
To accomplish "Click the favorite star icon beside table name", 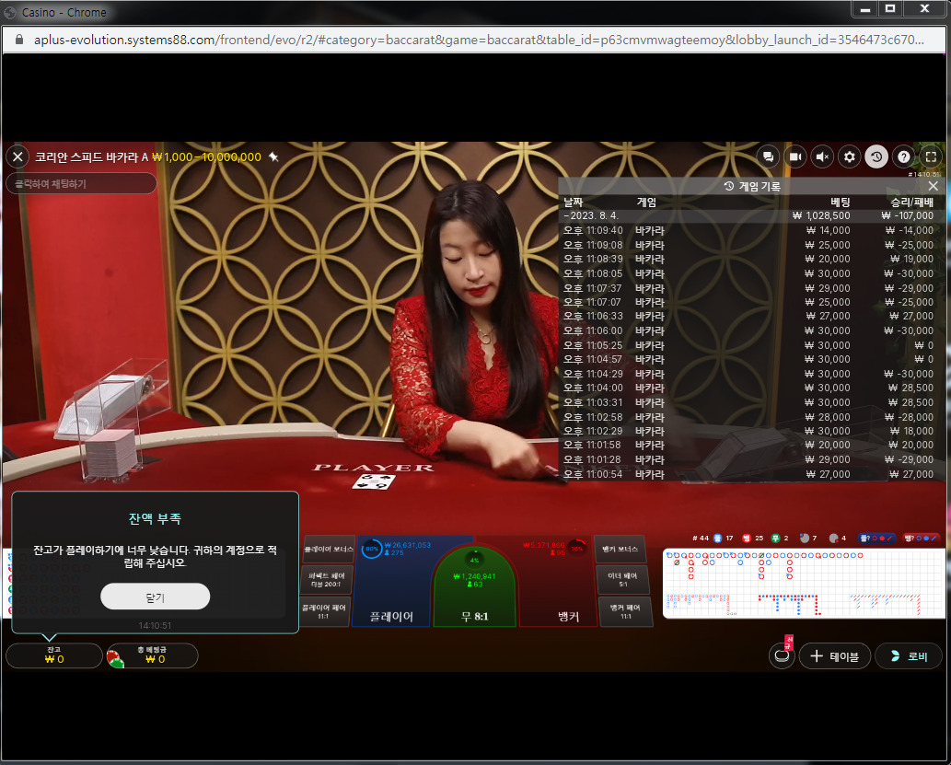I will click(273, 157).
